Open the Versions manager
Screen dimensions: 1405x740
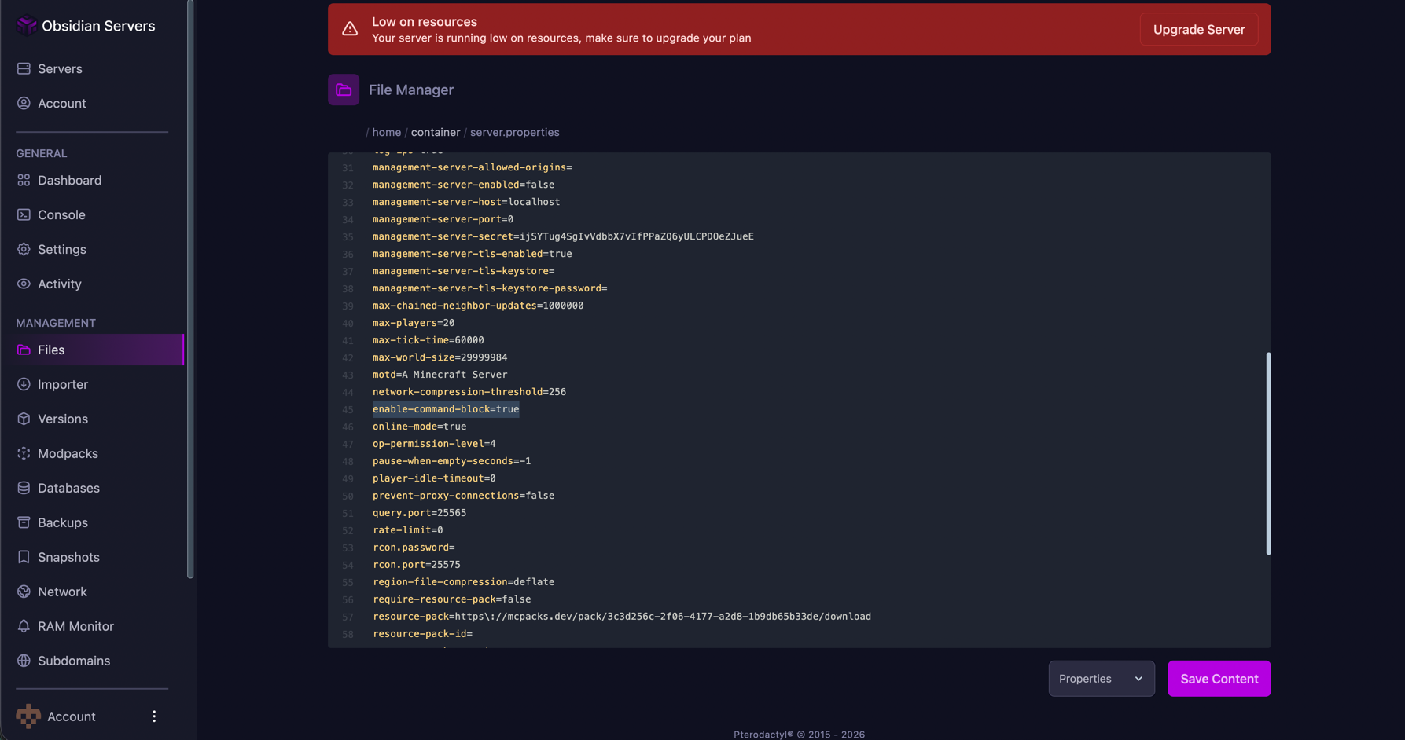tap(62, 419)
